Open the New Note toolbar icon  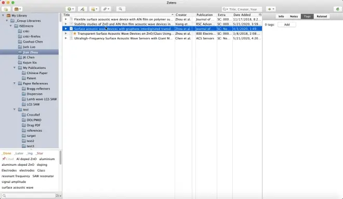tap(94, 9)
